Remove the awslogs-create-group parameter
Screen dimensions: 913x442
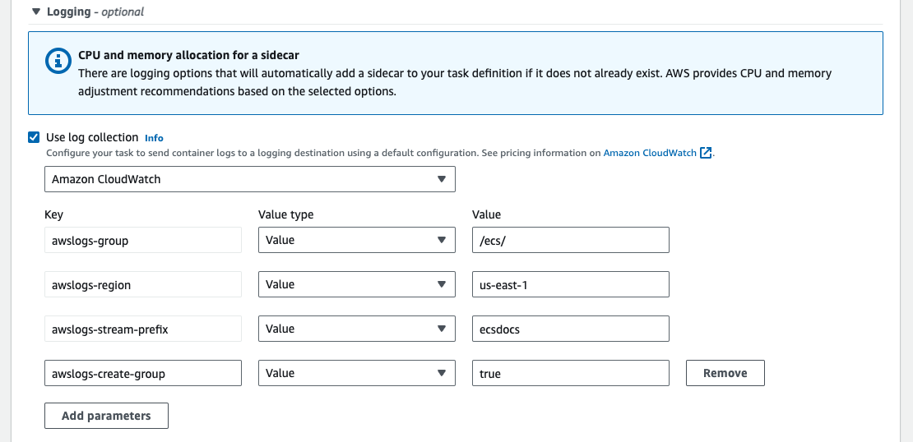pos(725,373)
